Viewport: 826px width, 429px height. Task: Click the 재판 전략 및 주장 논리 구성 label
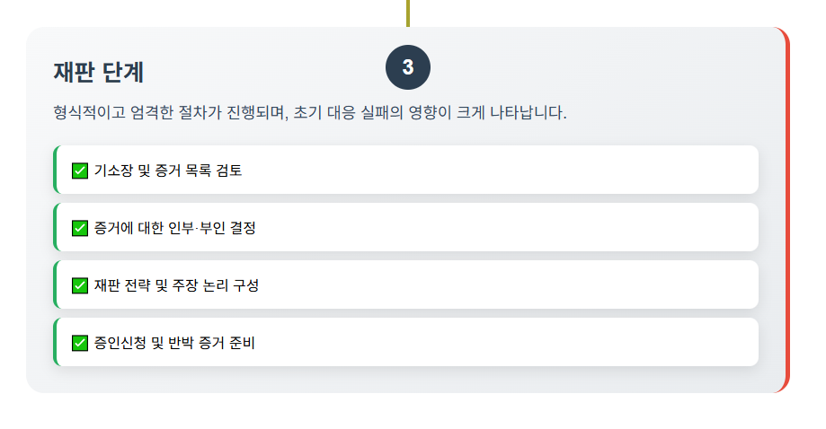click(176, 285)
